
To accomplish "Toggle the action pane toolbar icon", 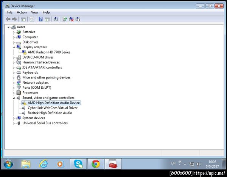I will click(x=47, y=19).
